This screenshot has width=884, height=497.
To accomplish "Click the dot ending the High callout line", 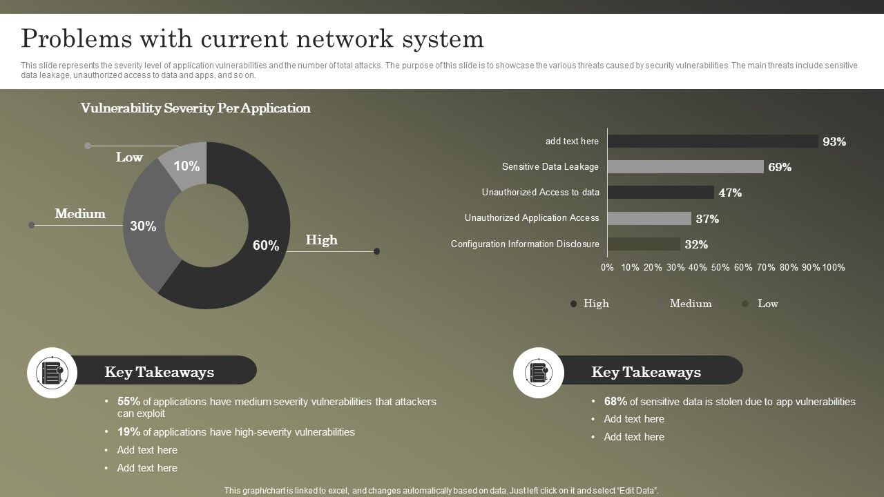I will (376, 251).
